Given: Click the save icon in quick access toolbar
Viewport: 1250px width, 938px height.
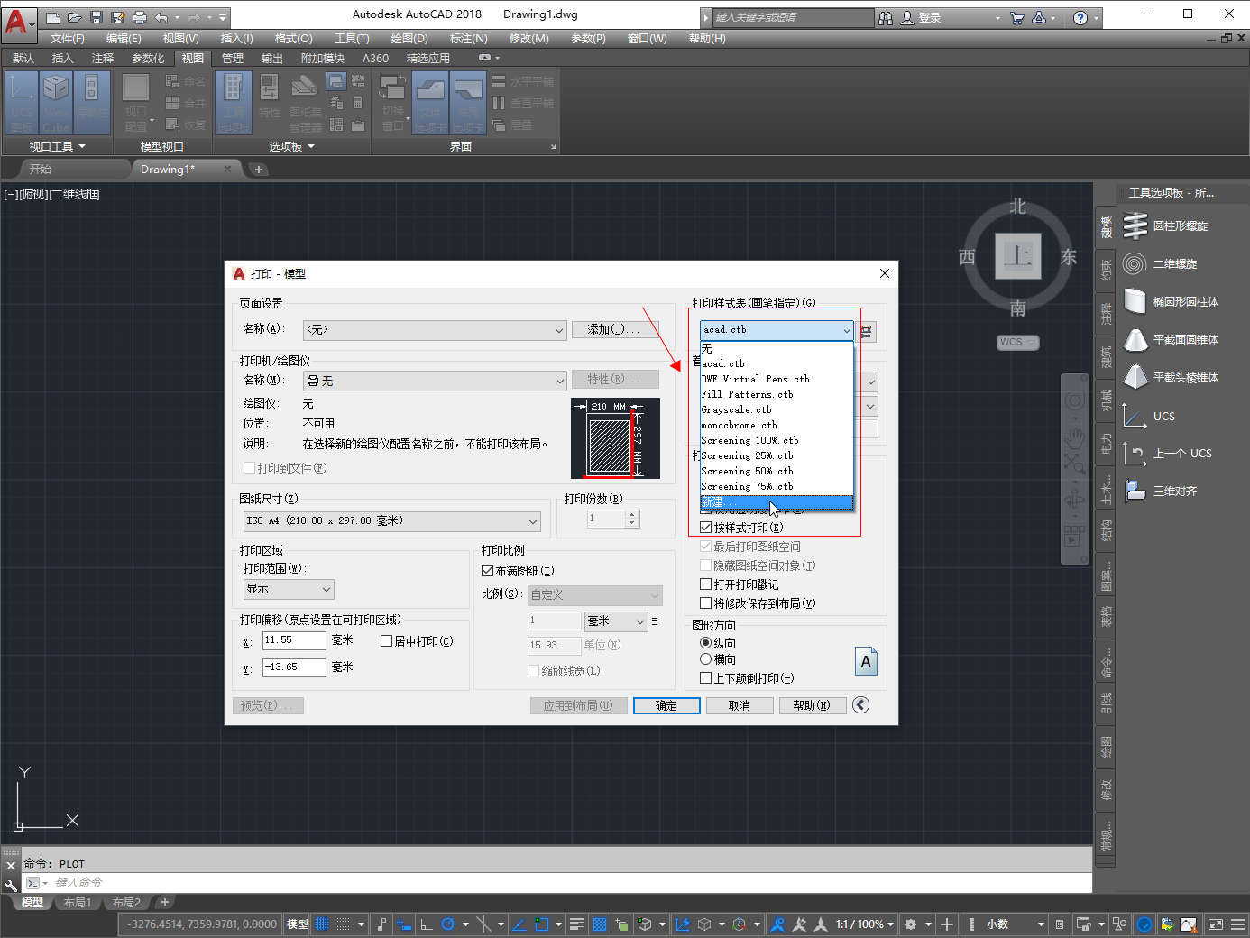Looking at the screenshot, I should coord(97,17).
